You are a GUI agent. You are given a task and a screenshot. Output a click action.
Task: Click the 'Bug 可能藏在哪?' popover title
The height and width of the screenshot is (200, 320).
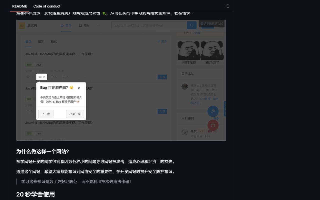[x=57, y=88]
